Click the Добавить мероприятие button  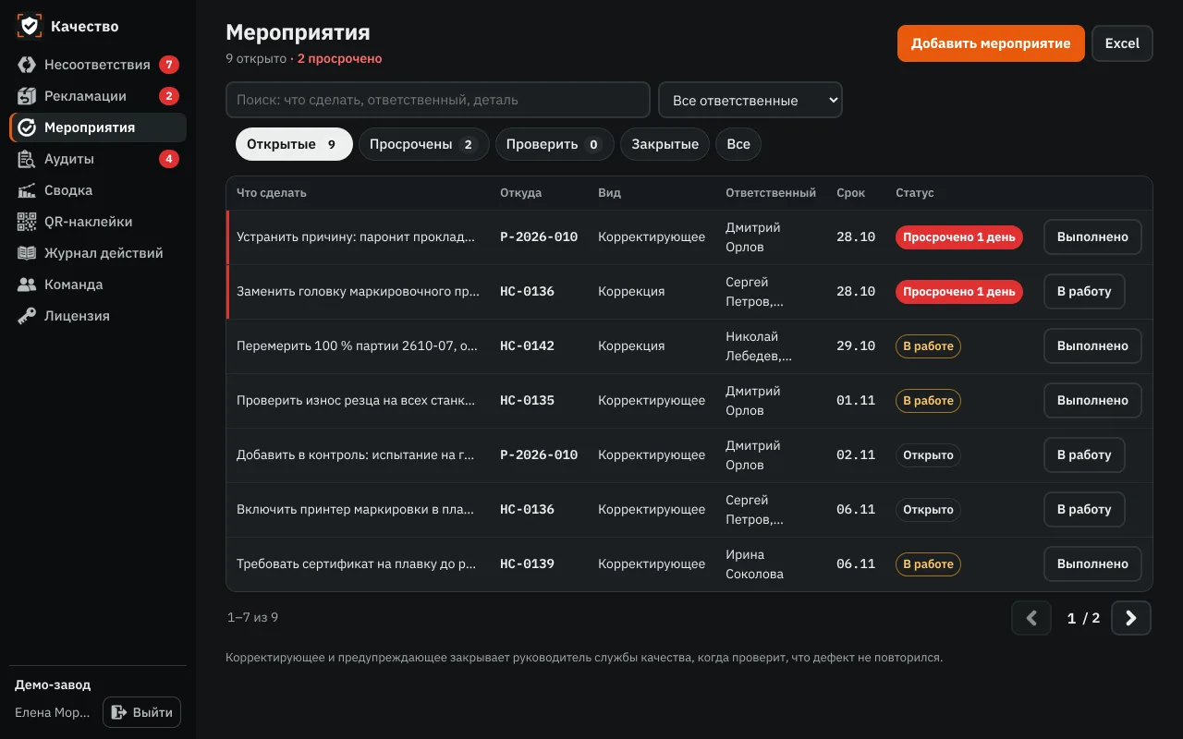pyautogui.click(x=991, y=43)
